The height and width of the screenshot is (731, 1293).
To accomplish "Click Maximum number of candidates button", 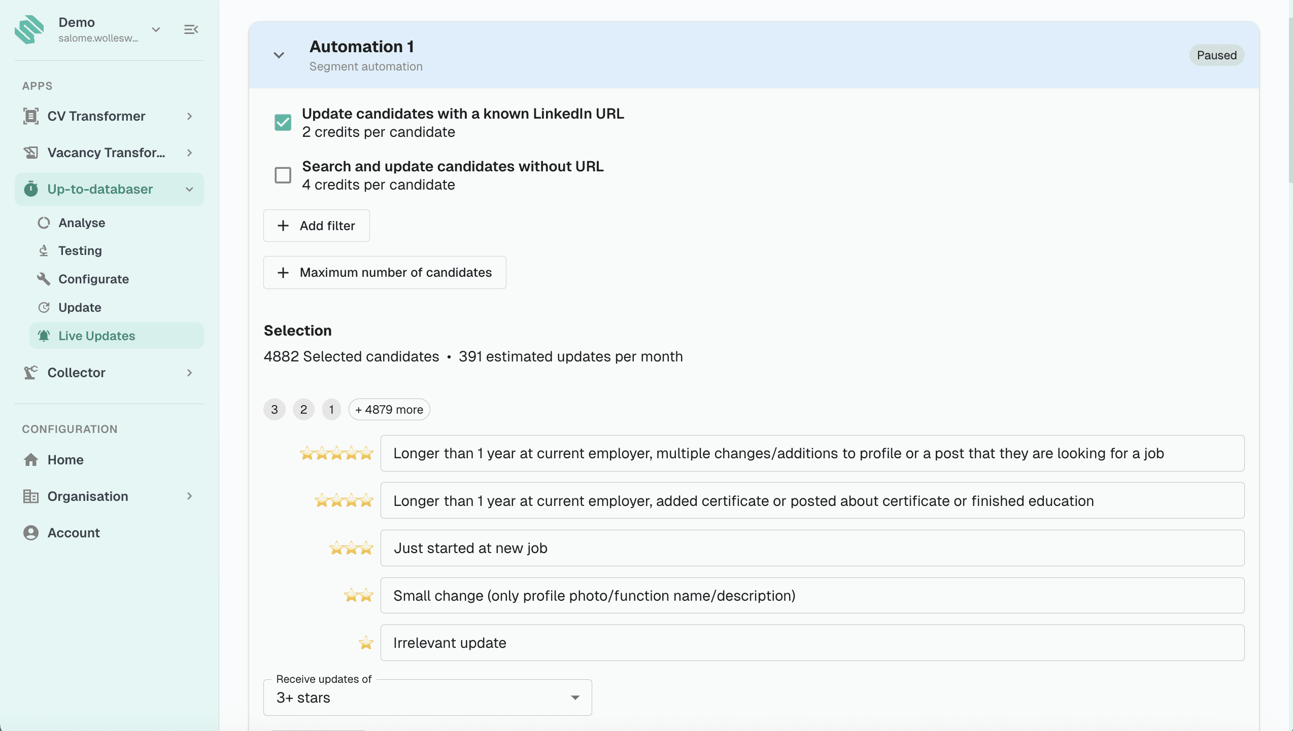I will 385,272.
